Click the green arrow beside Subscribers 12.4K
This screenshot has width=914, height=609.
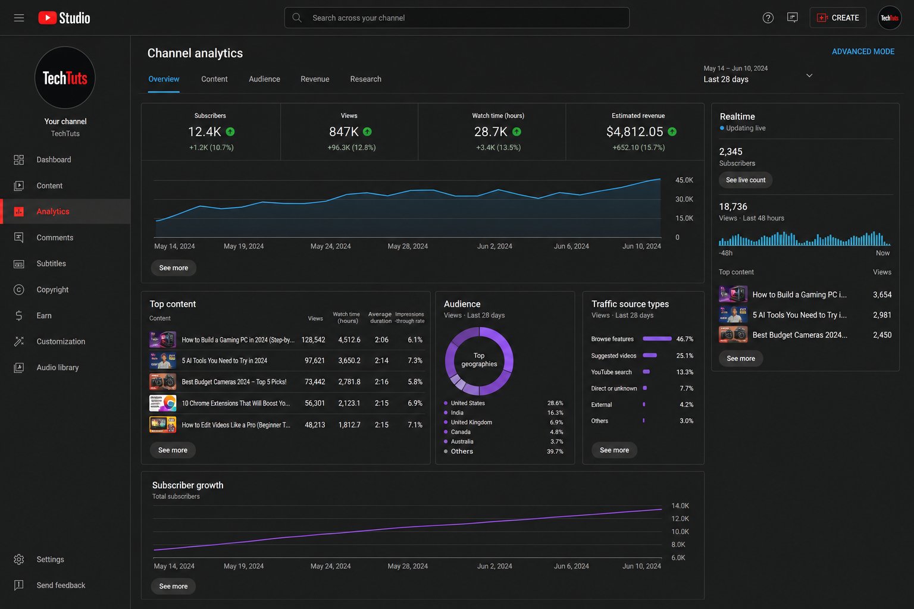[230, 131]
